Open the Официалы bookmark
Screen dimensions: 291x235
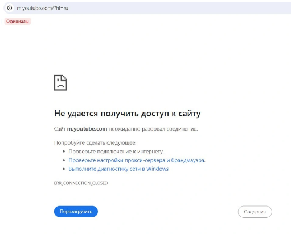click(x=18, y=22)
